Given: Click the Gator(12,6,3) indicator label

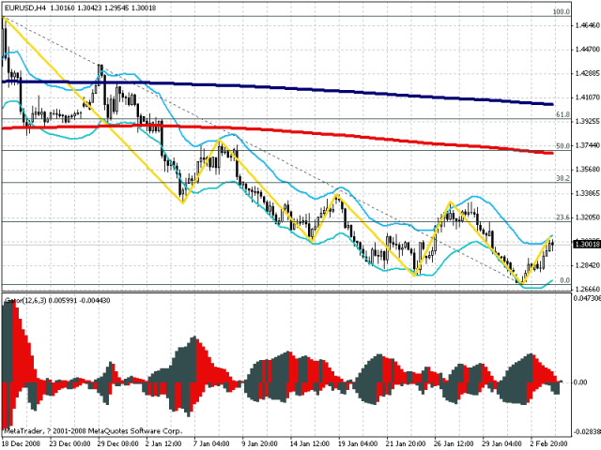Looking at the screenshot, I should tap(57, 301).
